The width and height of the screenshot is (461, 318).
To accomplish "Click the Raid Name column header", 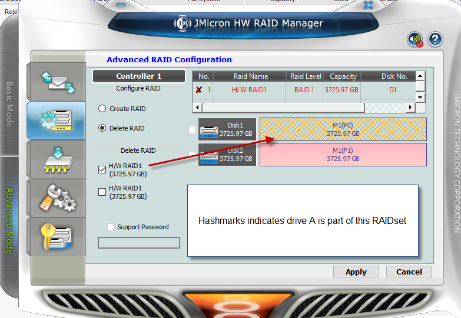I will 250,76.
